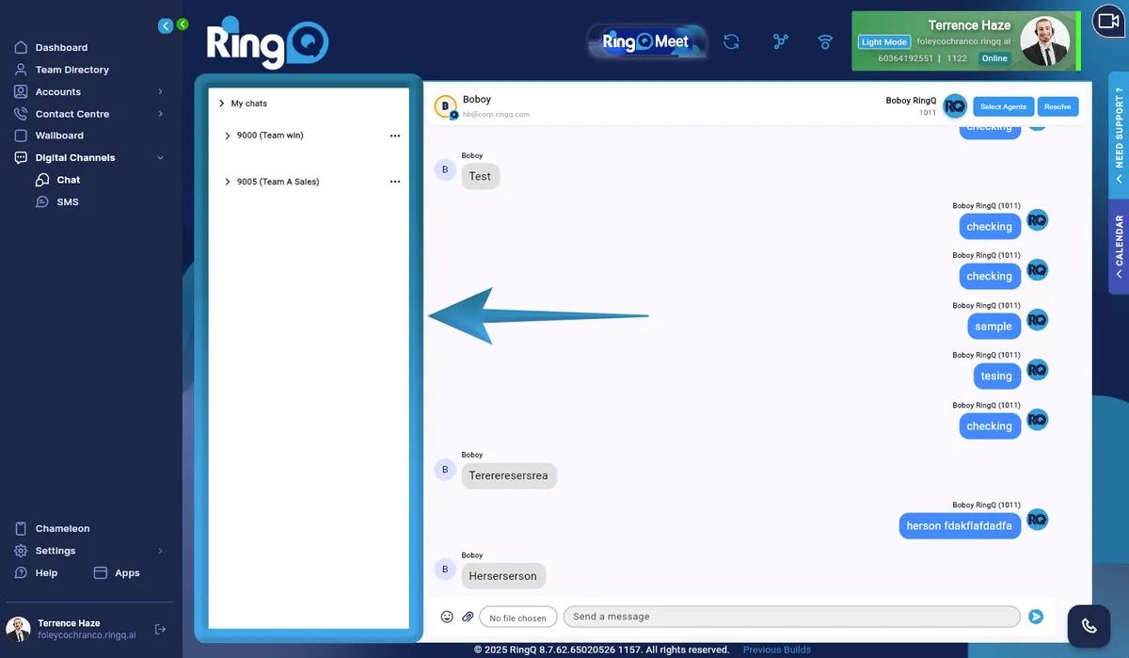Viewport: 1129px width, 658px height.
Task: Click the send message arrow icon
Action: tap(1036, 617)
